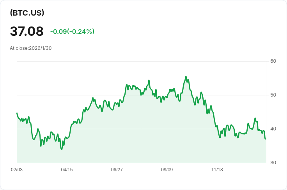Screen dimensions: 287x190
Task: Click the (BTC.US) ticker title
Action: click(x=27, y=13)
